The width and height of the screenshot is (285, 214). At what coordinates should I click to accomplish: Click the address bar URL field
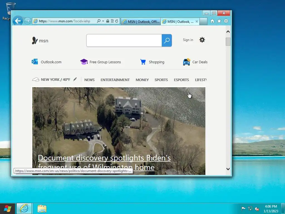65,21
